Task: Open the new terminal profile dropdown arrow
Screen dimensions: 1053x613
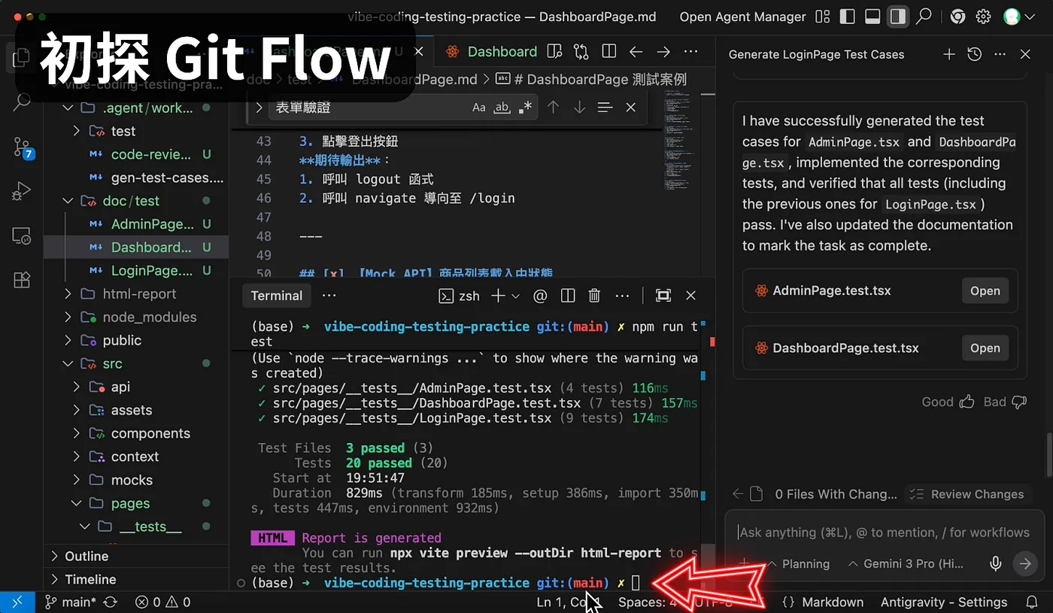Action: (x=516, y=296)
